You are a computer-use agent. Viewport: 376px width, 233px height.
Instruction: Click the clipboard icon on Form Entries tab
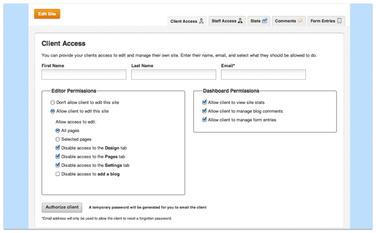(x=339, y=21)
